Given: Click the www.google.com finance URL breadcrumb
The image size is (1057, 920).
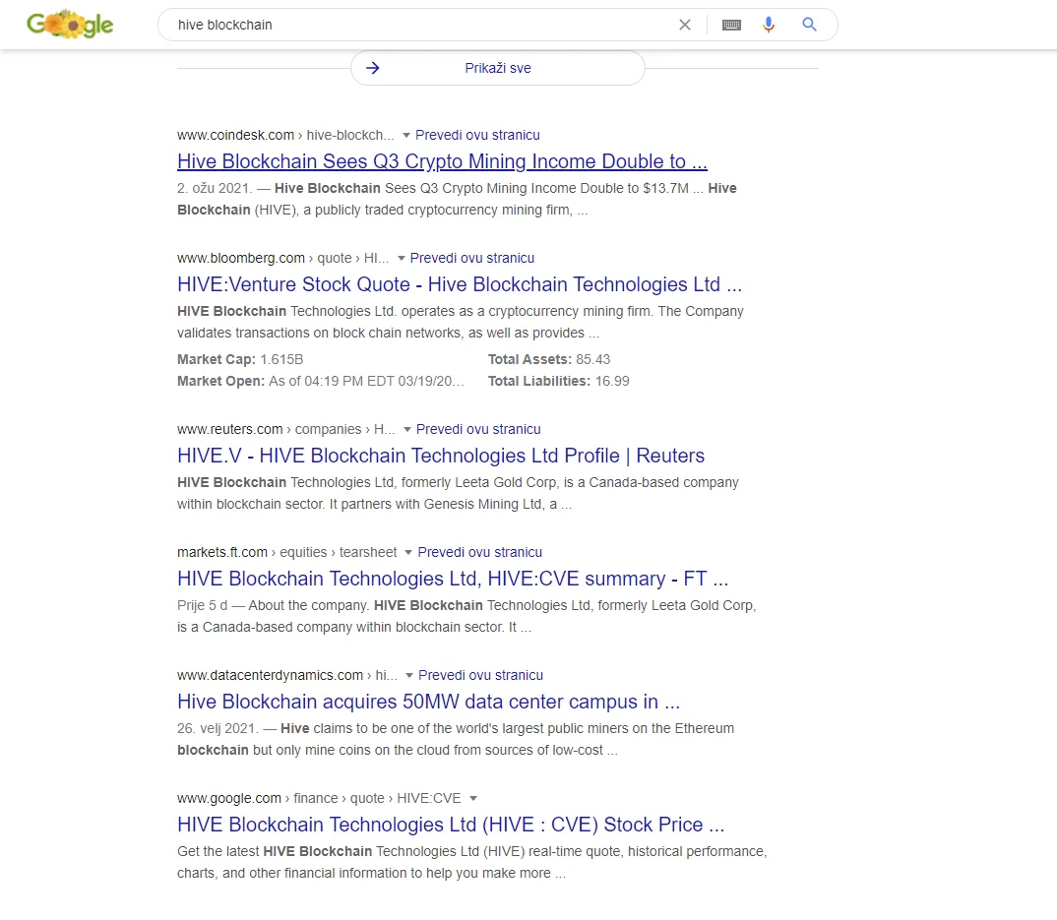Looking at the screenshot, I should pyautogui.click(x=319, y=798).
